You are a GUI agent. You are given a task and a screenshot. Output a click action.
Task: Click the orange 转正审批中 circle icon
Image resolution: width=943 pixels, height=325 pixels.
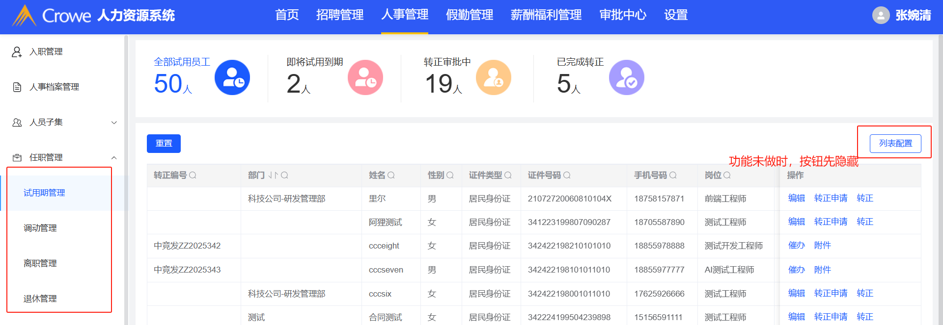coord(494,77)
